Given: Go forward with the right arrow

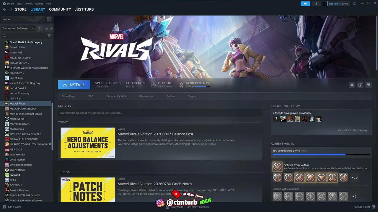Looking at the screenshot, I should tap(11, 9).
